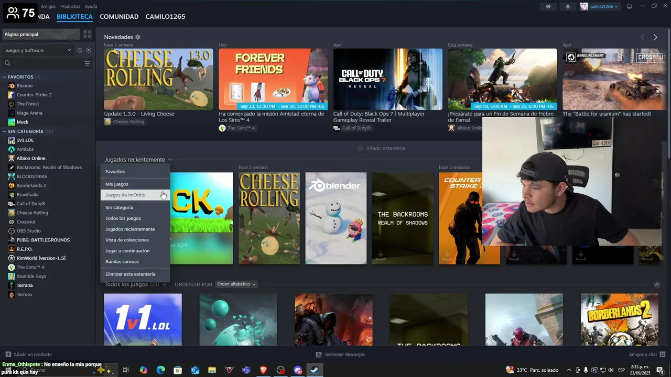Select Juegos de ImOthis menu entry

pos(135,195)
